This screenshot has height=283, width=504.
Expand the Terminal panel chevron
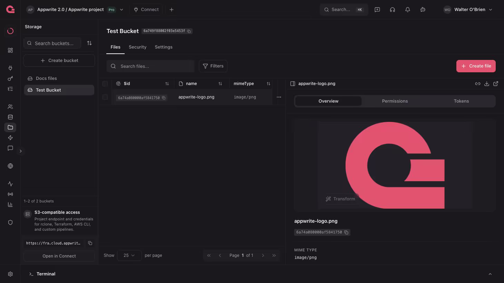(490, 274)
